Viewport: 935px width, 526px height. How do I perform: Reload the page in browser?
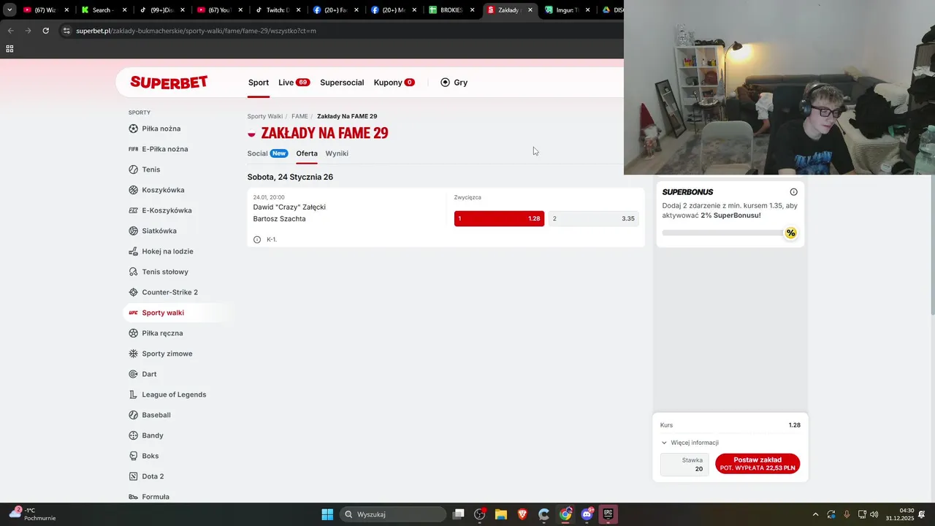tap(45, 31)
